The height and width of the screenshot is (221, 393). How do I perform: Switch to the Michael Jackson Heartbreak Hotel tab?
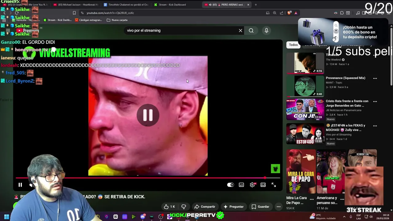76,5
